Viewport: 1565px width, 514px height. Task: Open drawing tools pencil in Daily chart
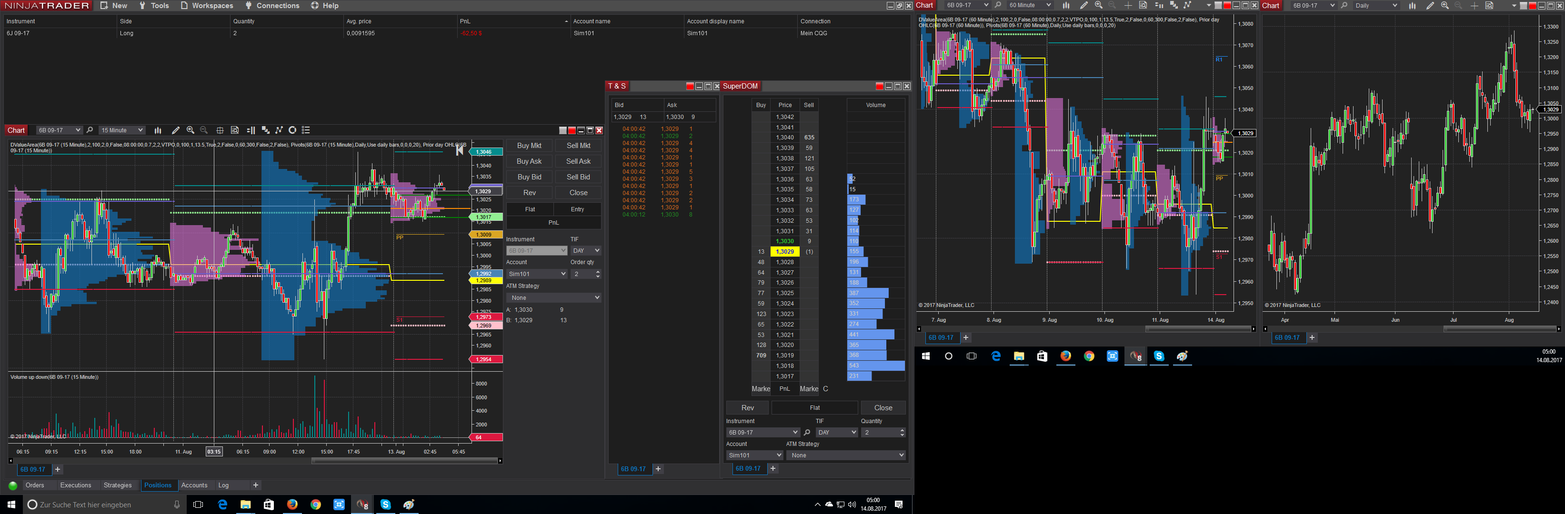(x=1430, y=5)
